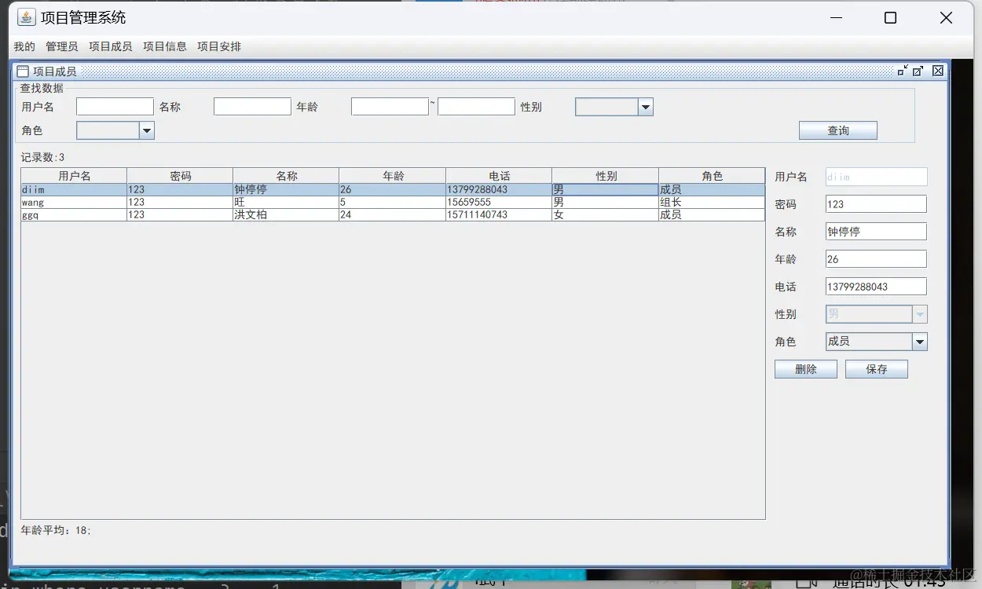Click the cell containing 旺
This screenshot has width=982, height=589.
pos(286,203)
